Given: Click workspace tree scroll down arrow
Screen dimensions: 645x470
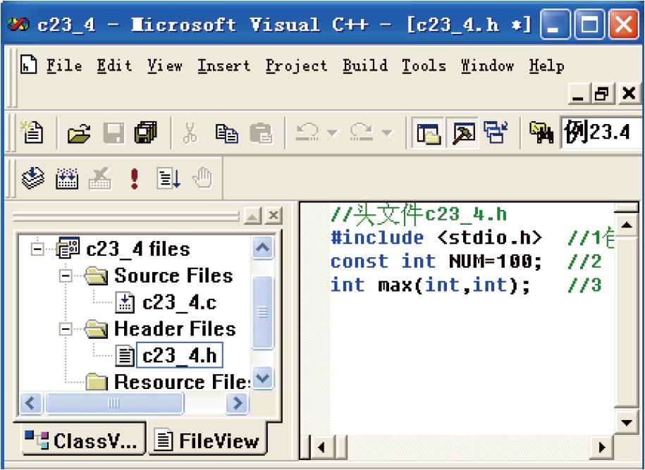Looking at the screenshot, I should pos(262,378).
